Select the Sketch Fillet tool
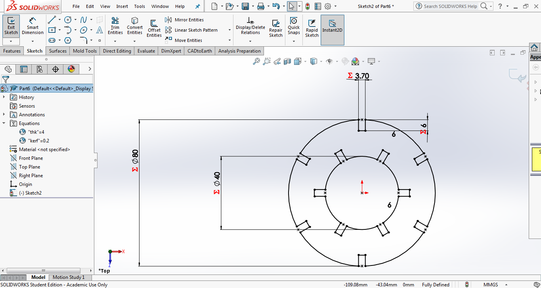This screenshot has width=541, height=288. (84, 40)
